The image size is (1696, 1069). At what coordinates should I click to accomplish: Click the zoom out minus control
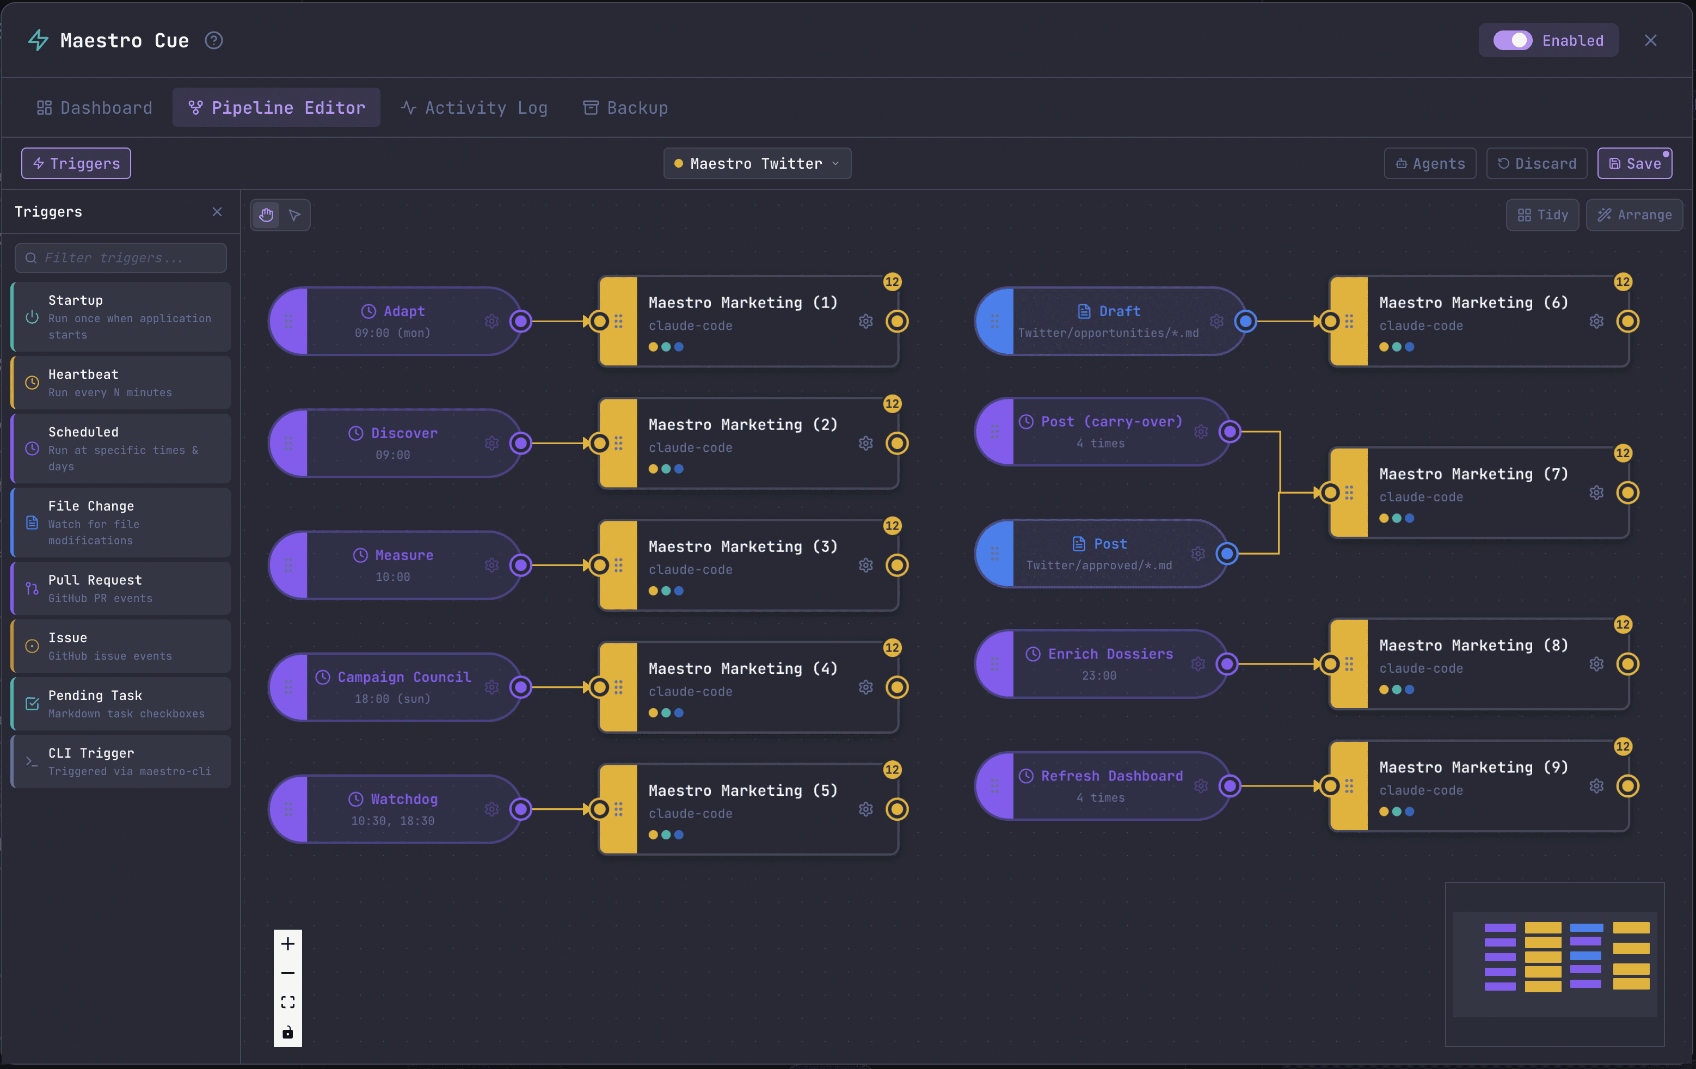pyautogui.click(x=287, y=973)
